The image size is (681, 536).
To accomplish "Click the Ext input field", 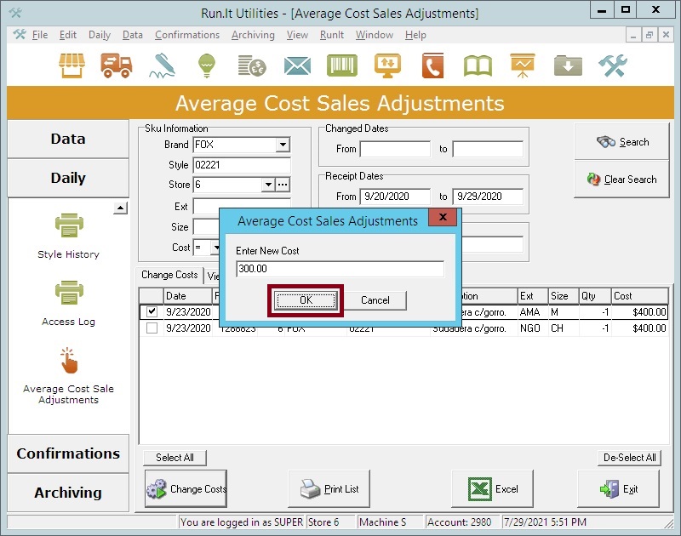I will [242, 206].
